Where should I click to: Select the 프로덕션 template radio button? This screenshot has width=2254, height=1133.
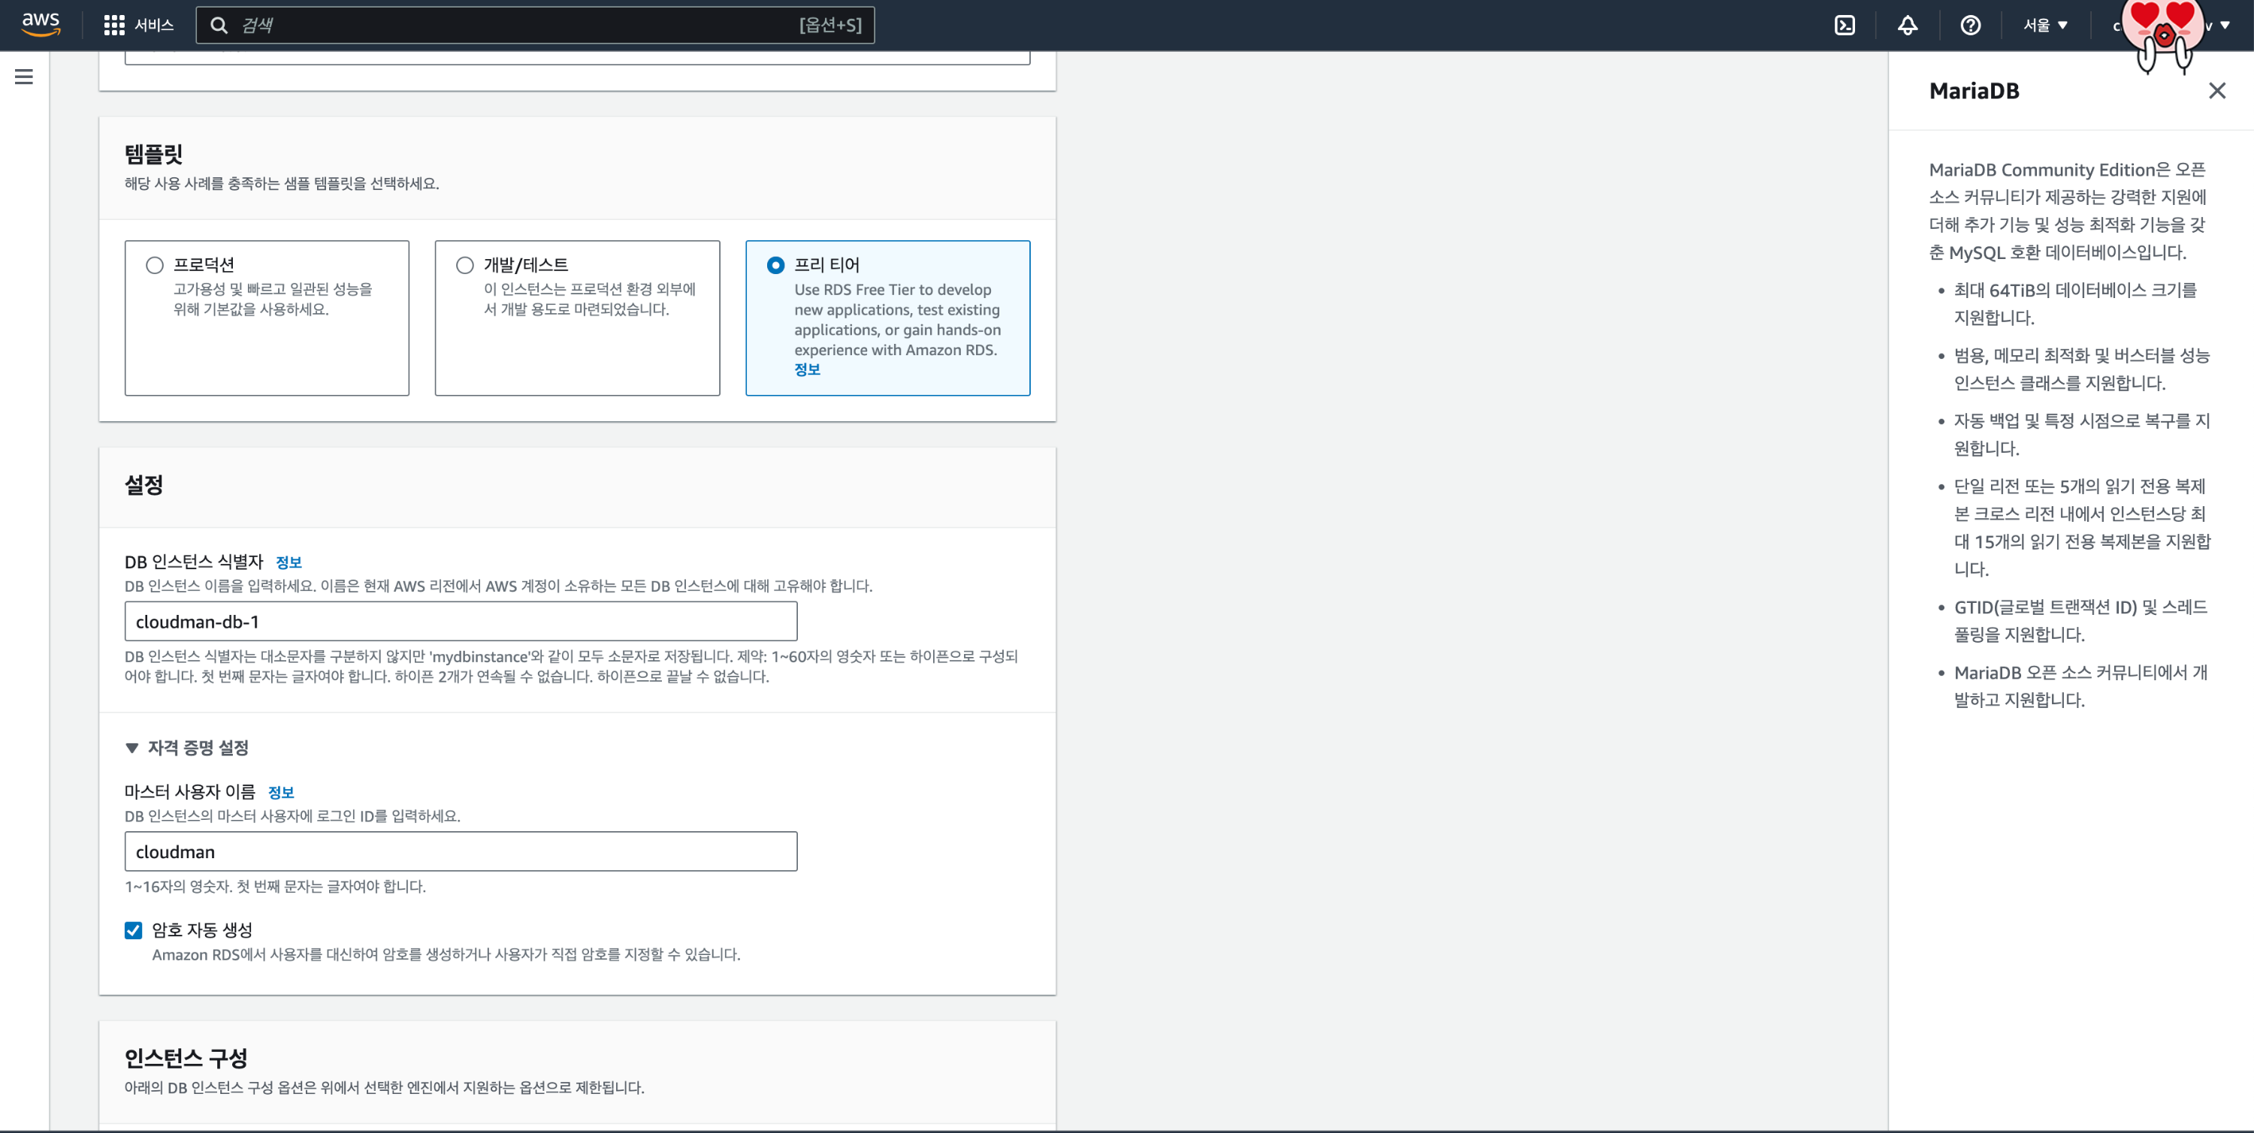point(155,265)
